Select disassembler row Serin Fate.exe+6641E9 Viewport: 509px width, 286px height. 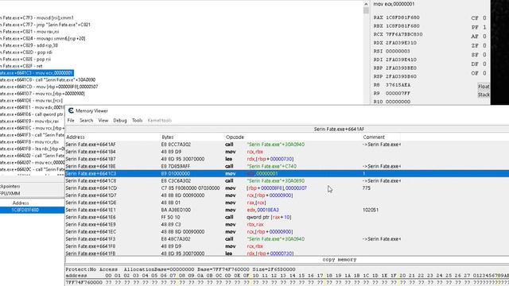pyautogui.click(x=287, y=224)
